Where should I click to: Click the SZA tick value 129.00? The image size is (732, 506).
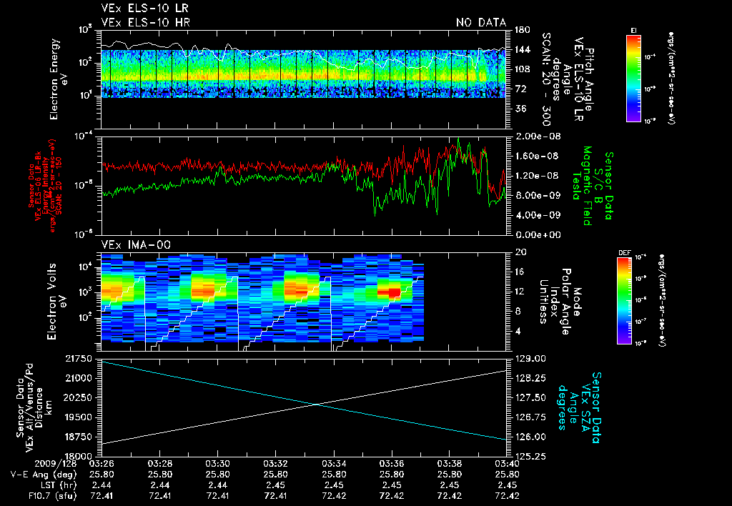tap(530, 359)
